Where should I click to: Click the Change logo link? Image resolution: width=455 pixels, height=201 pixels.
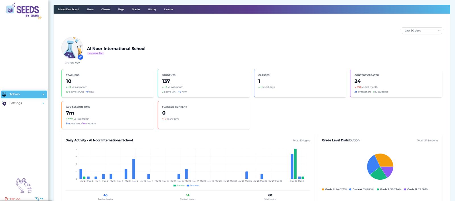pyautogui.click(x=72, y=63)
